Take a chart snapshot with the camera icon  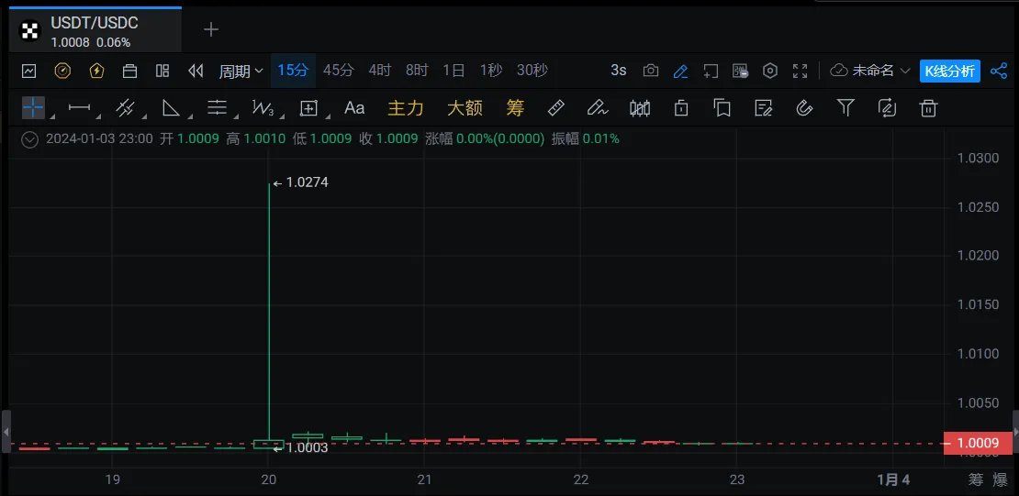tap(651, 71)
